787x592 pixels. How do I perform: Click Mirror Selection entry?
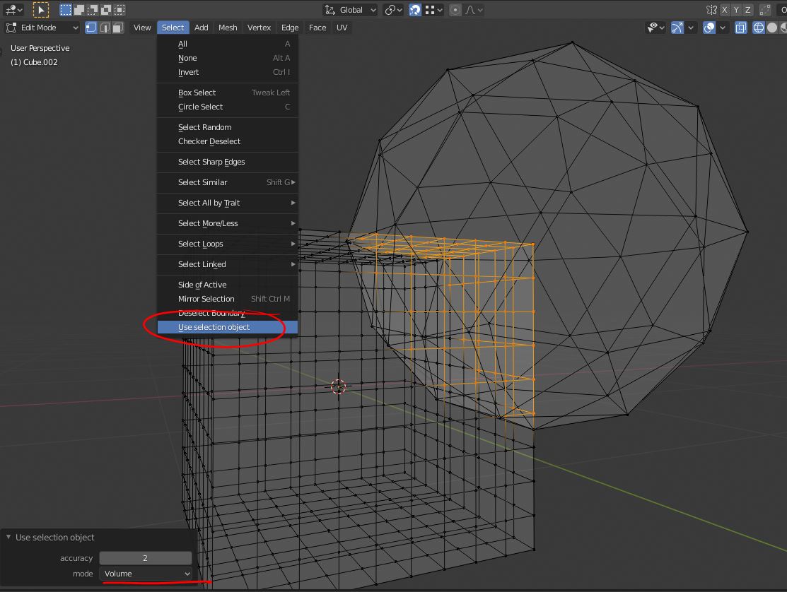[x=228, y=299]
